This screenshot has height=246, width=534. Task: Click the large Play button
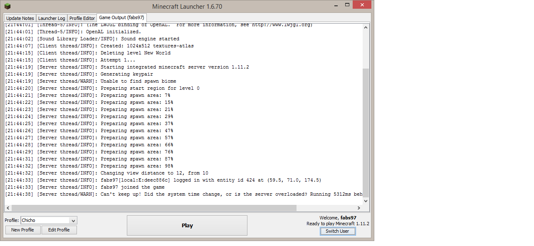point(187,225)
